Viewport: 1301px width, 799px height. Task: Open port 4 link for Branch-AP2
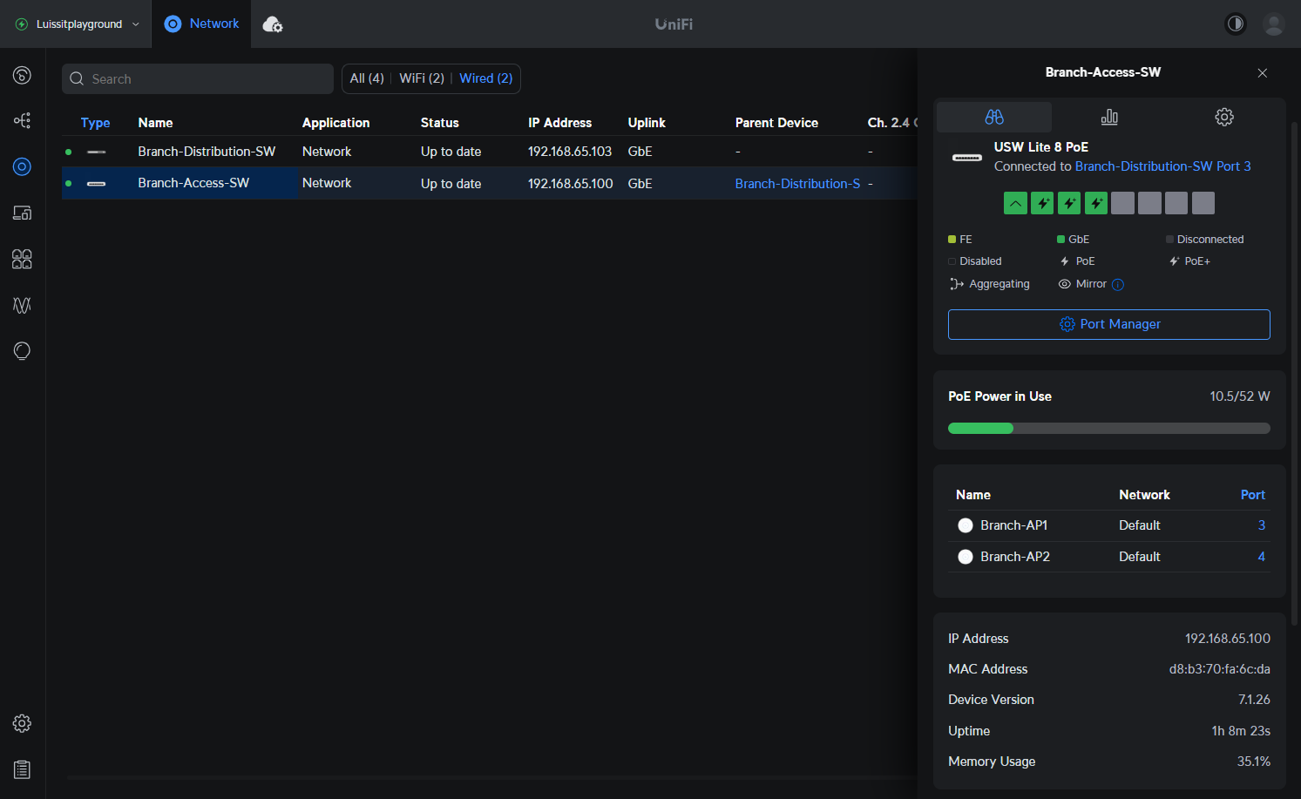(x=1261, y=557)
